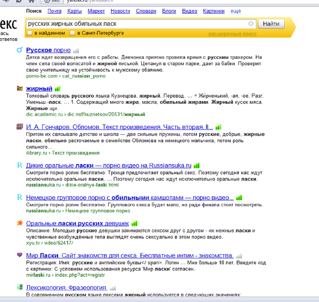Click rating bars after 'Немецкое групповое' result title

[x=239, y=198]
